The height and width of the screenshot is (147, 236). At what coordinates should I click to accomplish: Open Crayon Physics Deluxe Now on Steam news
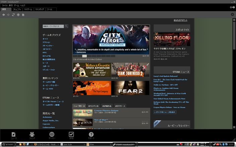click(169, 107)
